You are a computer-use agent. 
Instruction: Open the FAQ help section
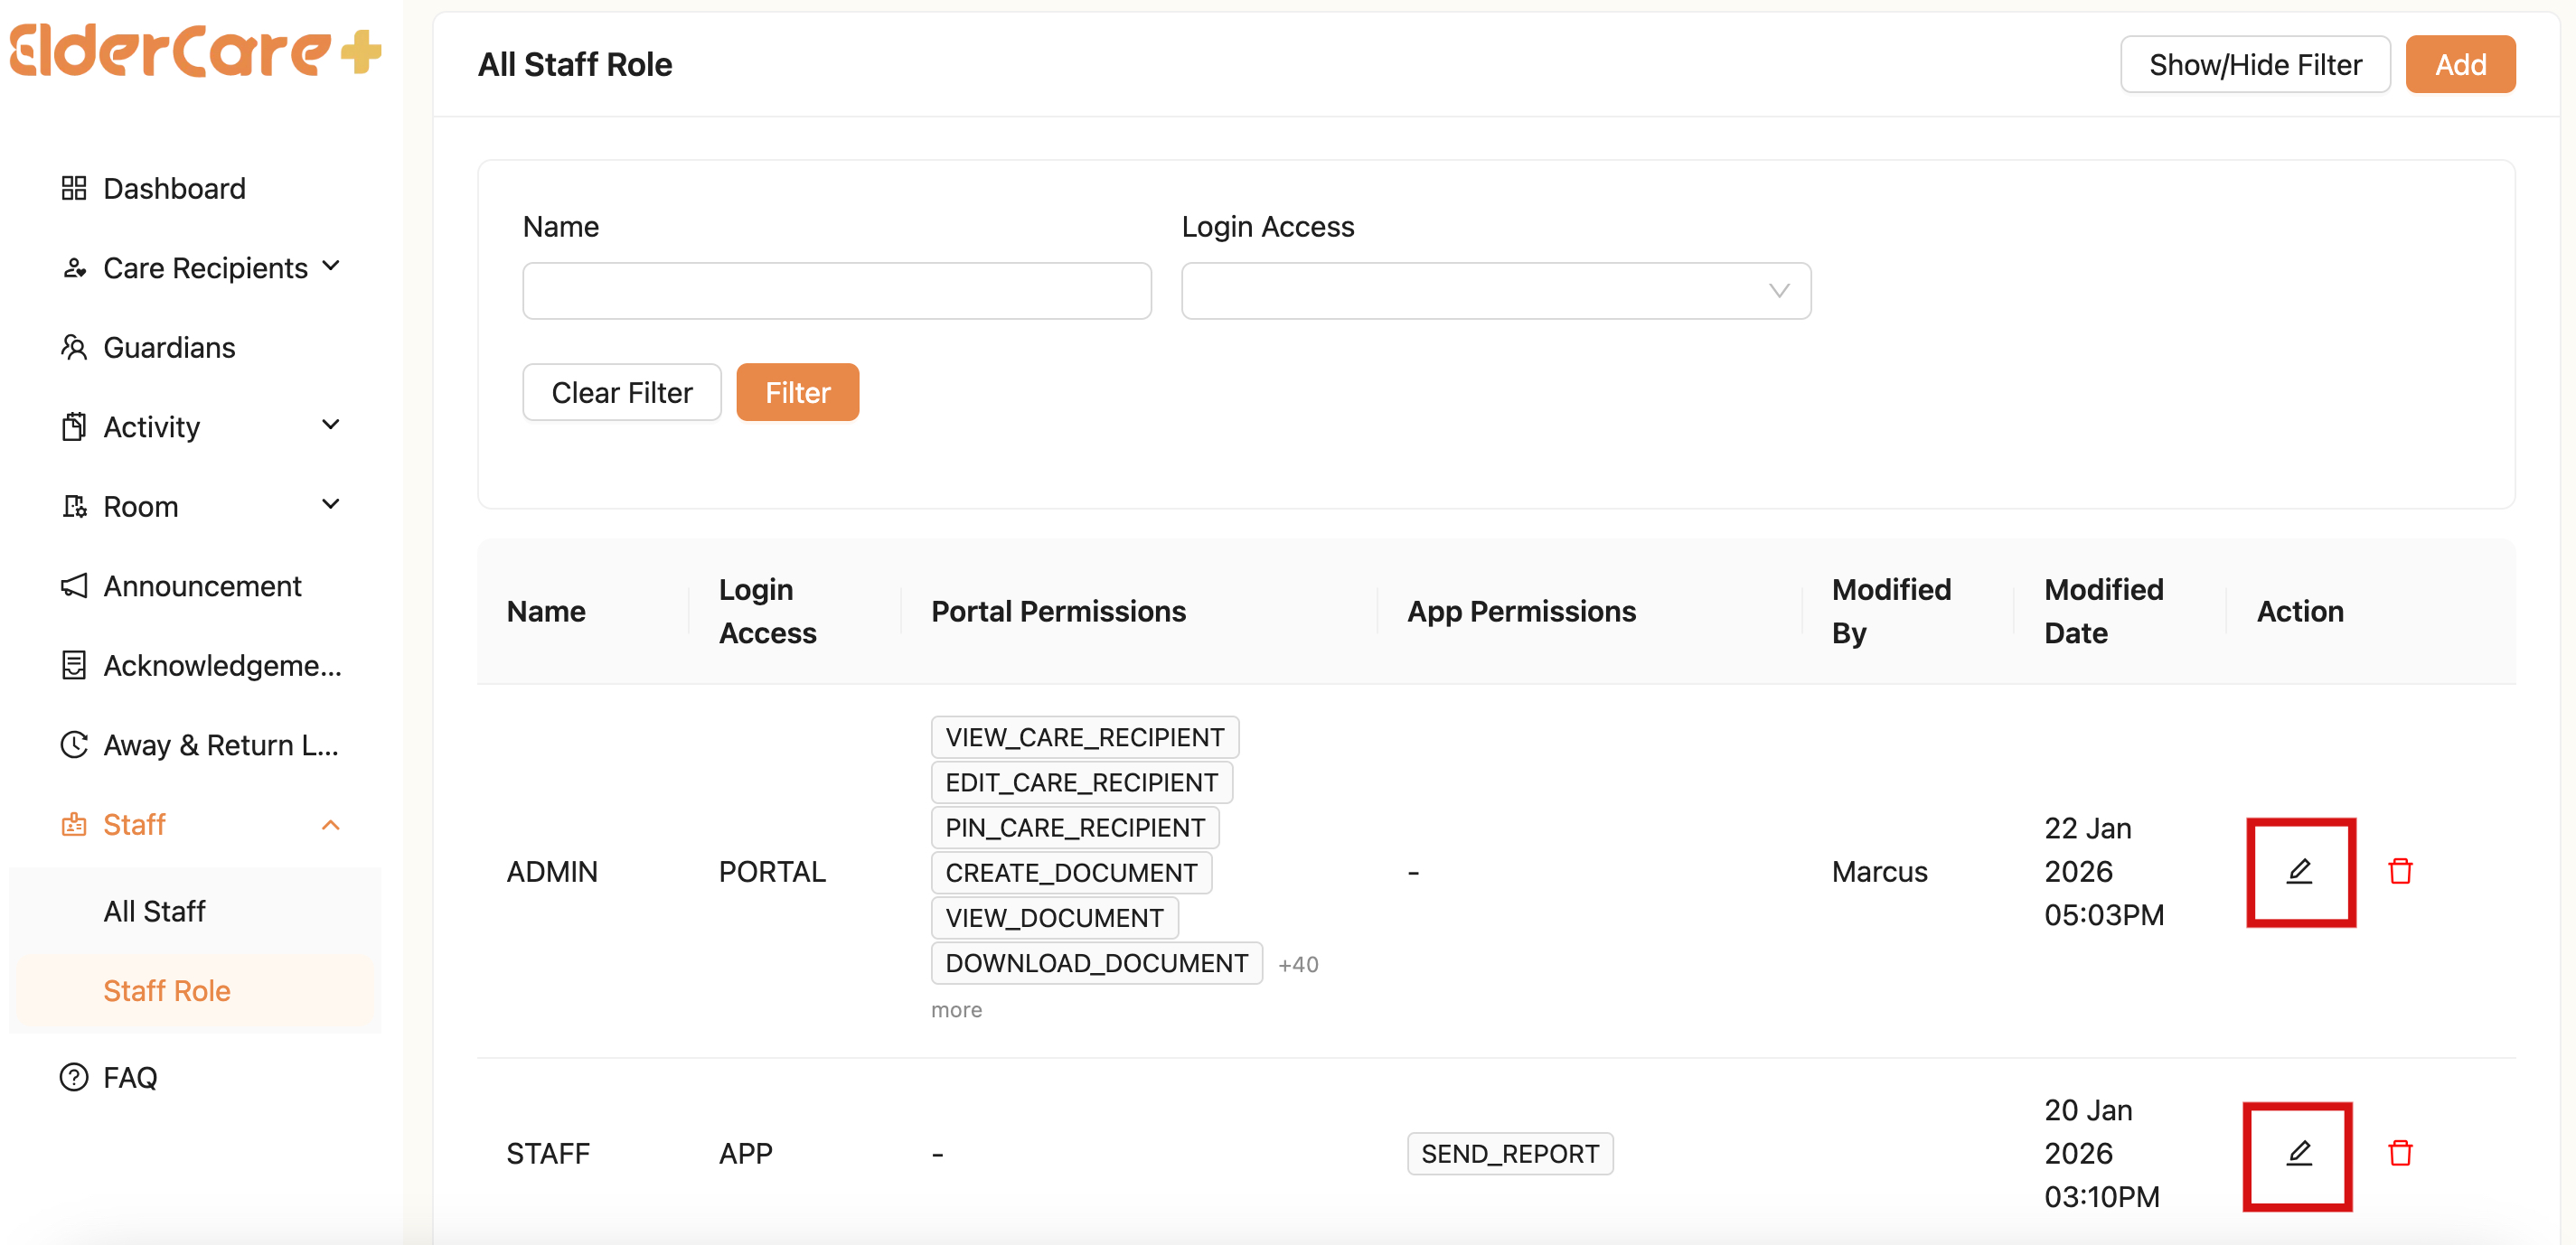[130, 1077]
